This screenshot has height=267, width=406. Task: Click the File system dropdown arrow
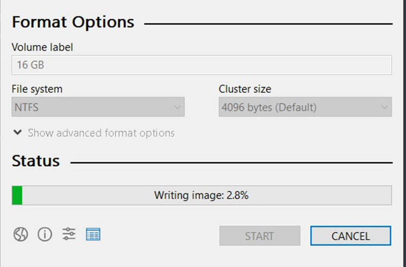tap(177, 107)
